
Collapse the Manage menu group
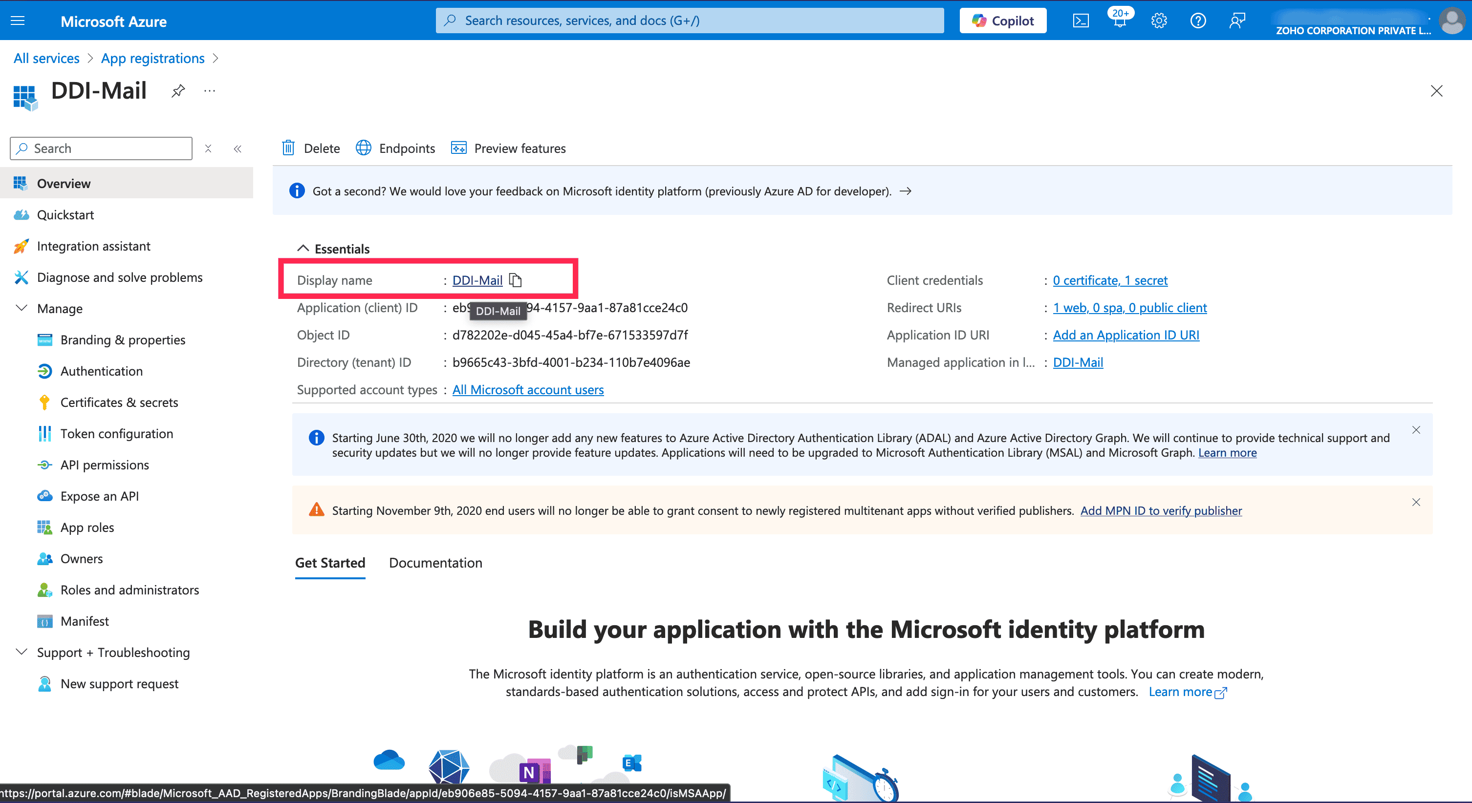22,308
